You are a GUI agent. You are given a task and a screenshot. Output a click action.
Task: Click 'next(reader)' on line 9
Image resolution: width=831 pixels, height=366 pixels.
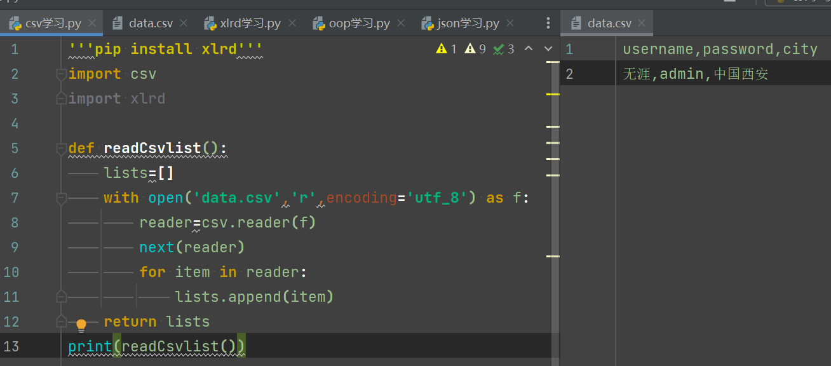pyautogui.click(x=192, y=247)
